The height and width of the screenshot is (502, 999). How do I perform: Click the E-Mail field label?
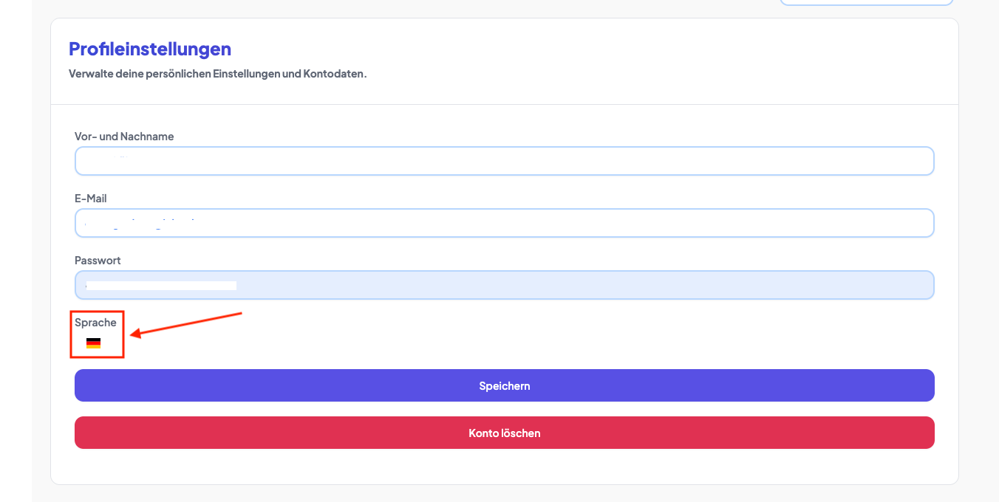tap(91, 199)
